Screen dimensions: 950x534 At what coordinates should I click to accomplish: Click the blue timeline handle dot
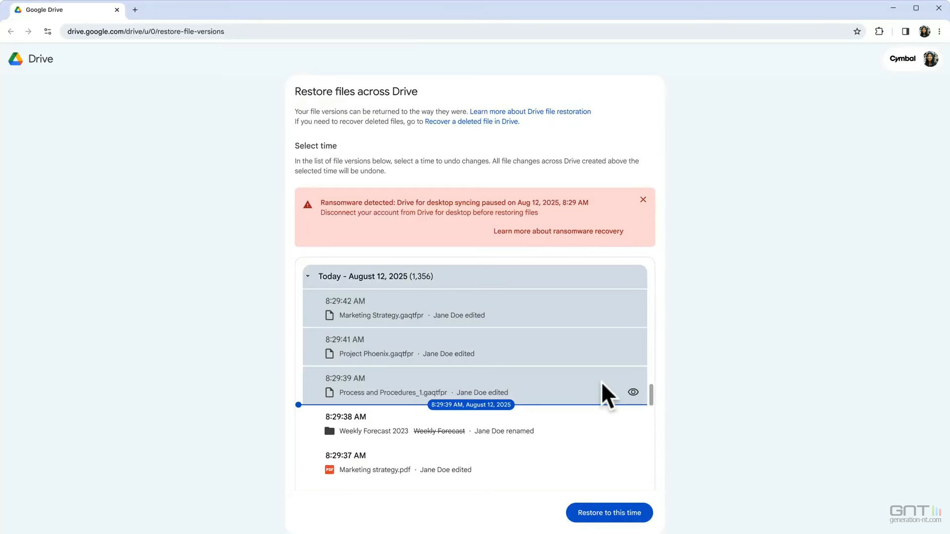point(298,405)
